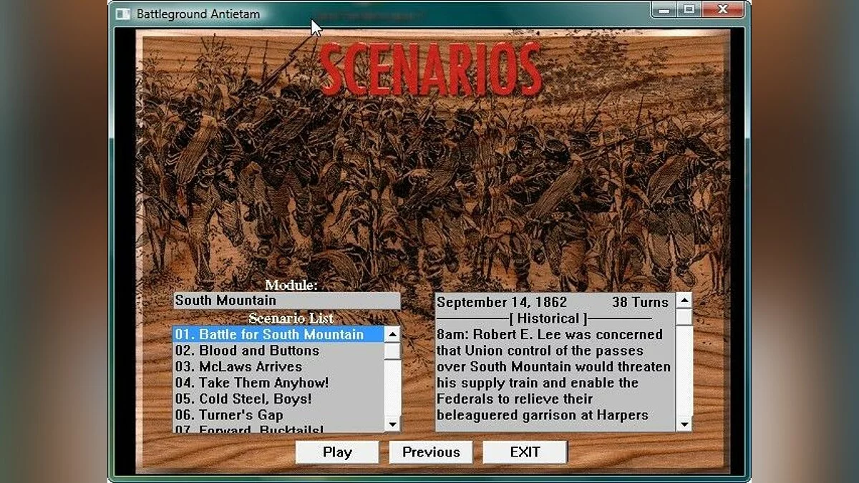Maximize the Battleground Antietam window

689,9
